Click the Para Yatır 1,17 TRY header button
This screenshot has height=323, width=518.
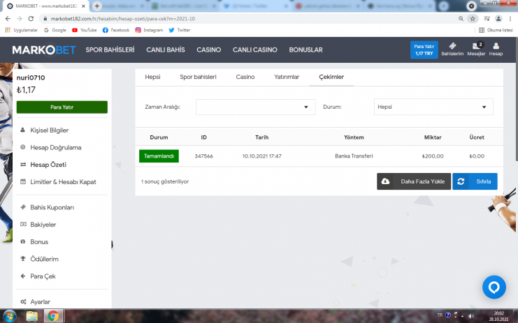(x=424, y=50)
